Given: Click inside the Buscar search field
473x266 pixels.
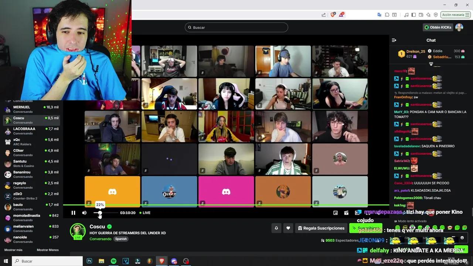Looking at the screenshot, I should tap(236, 27).
